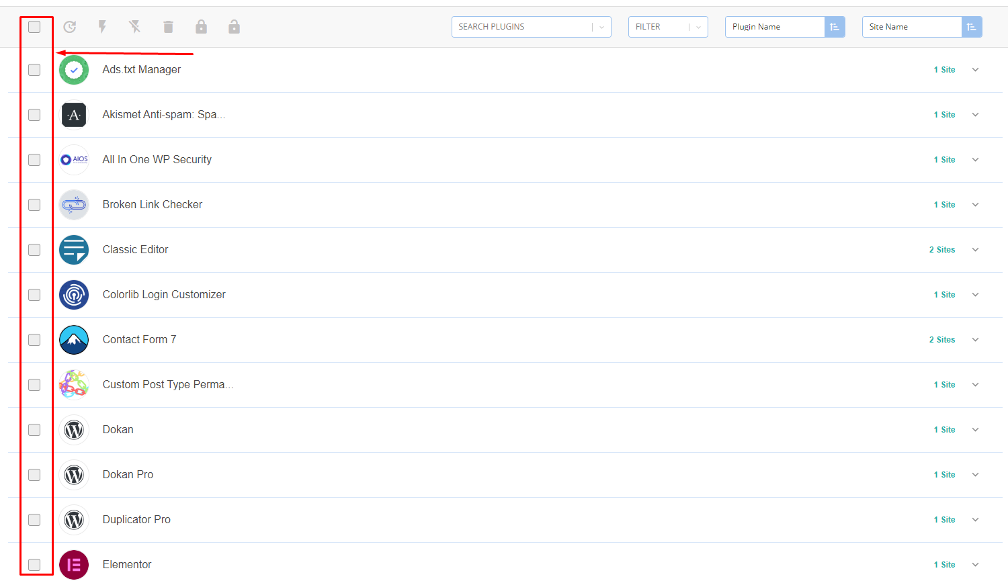Expand the Contact Form 7 chevron
This screenshot has width=1008, height=585.
[x=975, y=340]
